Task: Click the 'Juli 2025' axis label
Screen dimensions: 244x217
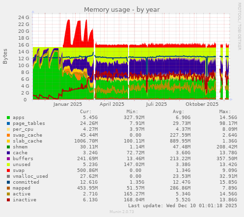Action: click(157, 104)
